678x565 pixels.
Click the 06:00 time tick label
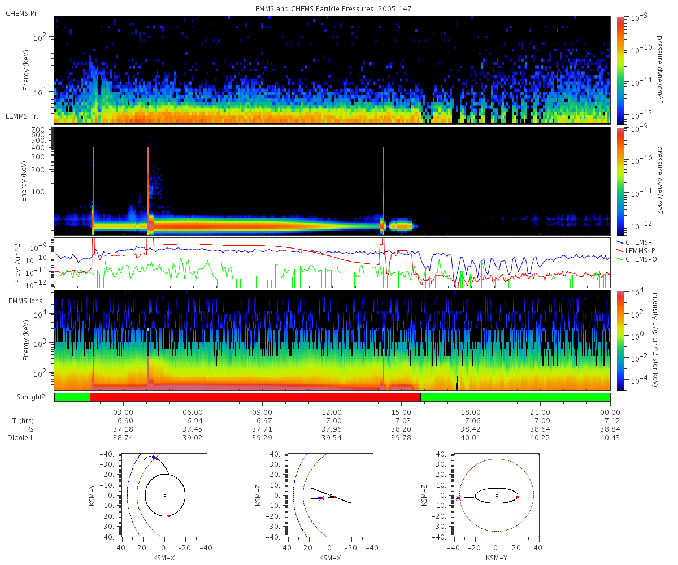[x=193, y=412]
